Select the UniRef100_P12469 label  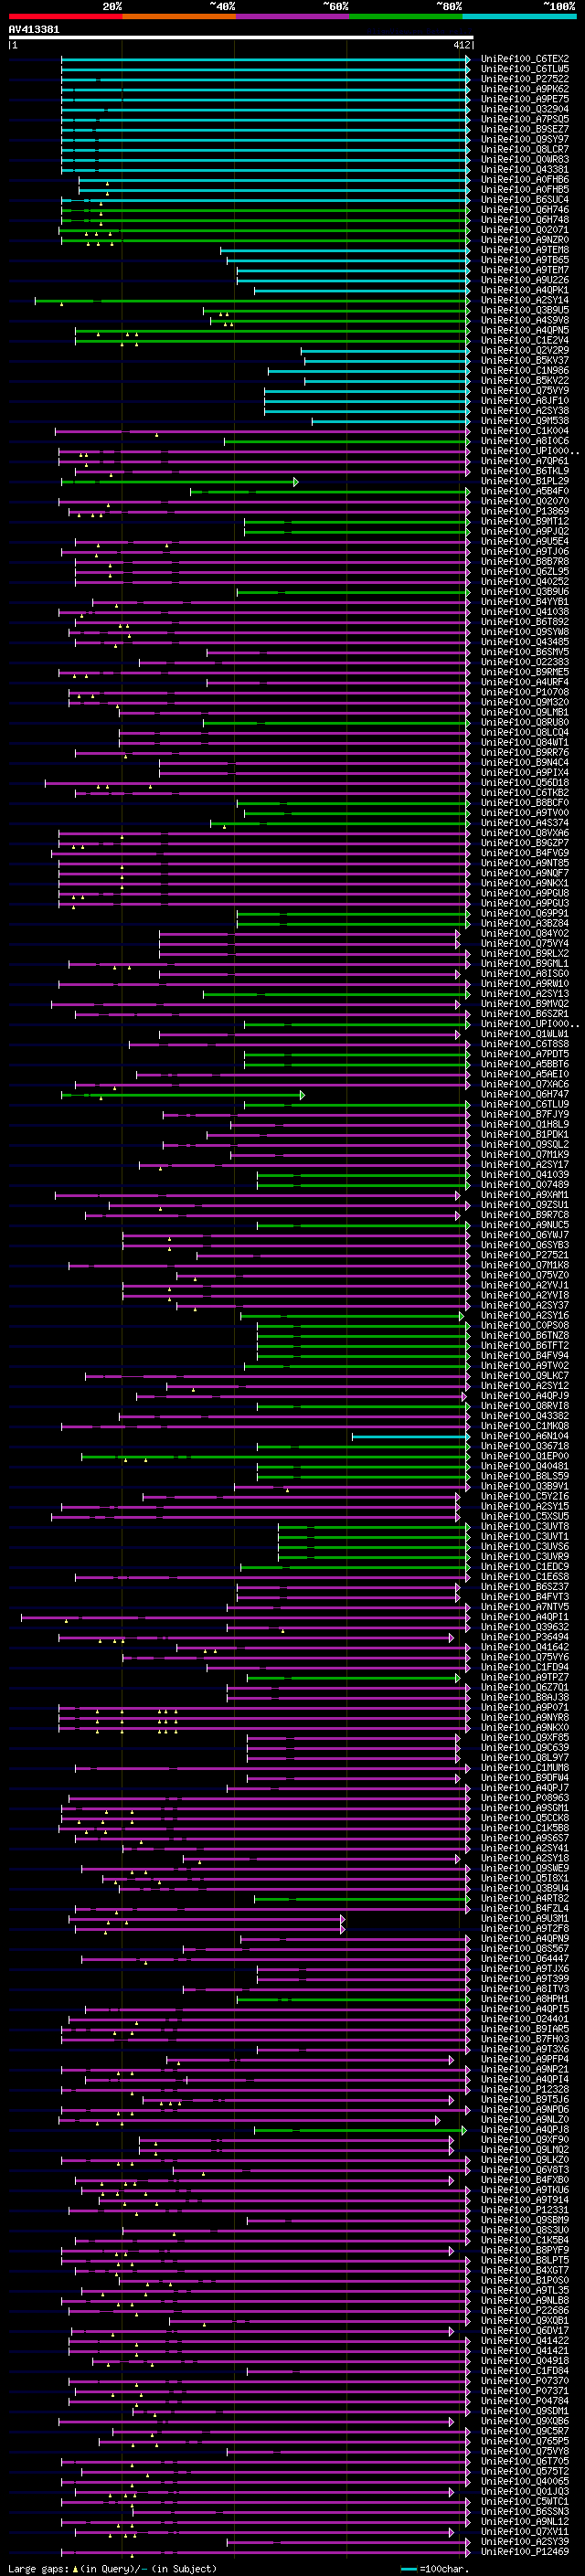tap(524, 2551)
